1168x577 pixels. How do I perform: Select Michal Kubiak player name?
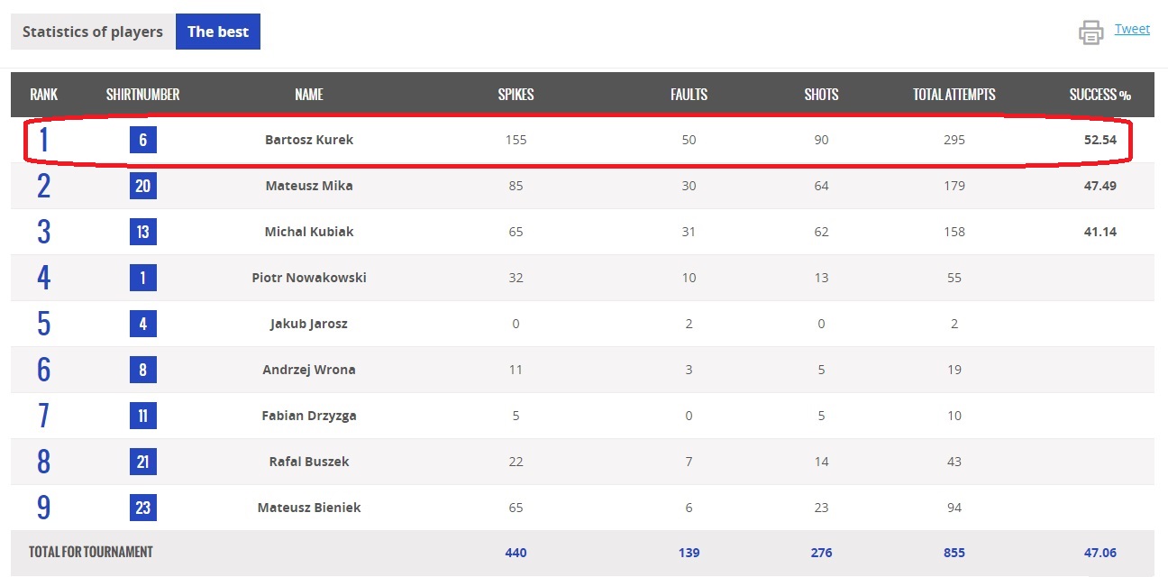pos(309,232)
